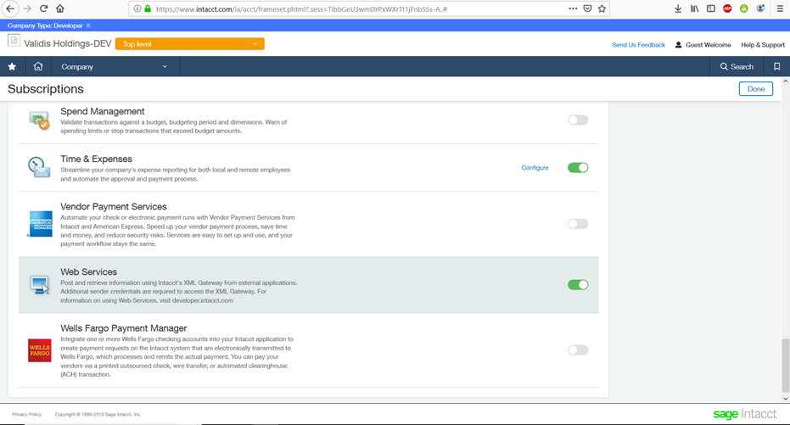Enable Vendor Payment Services toggle
790x425 pixels.
[x=578, y=224]
